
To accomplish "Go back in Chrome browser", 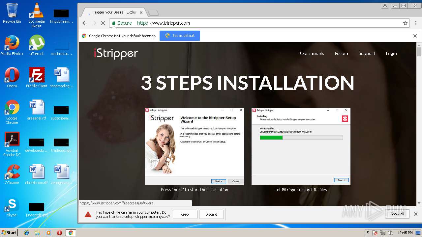I will (x=85, y=23).
